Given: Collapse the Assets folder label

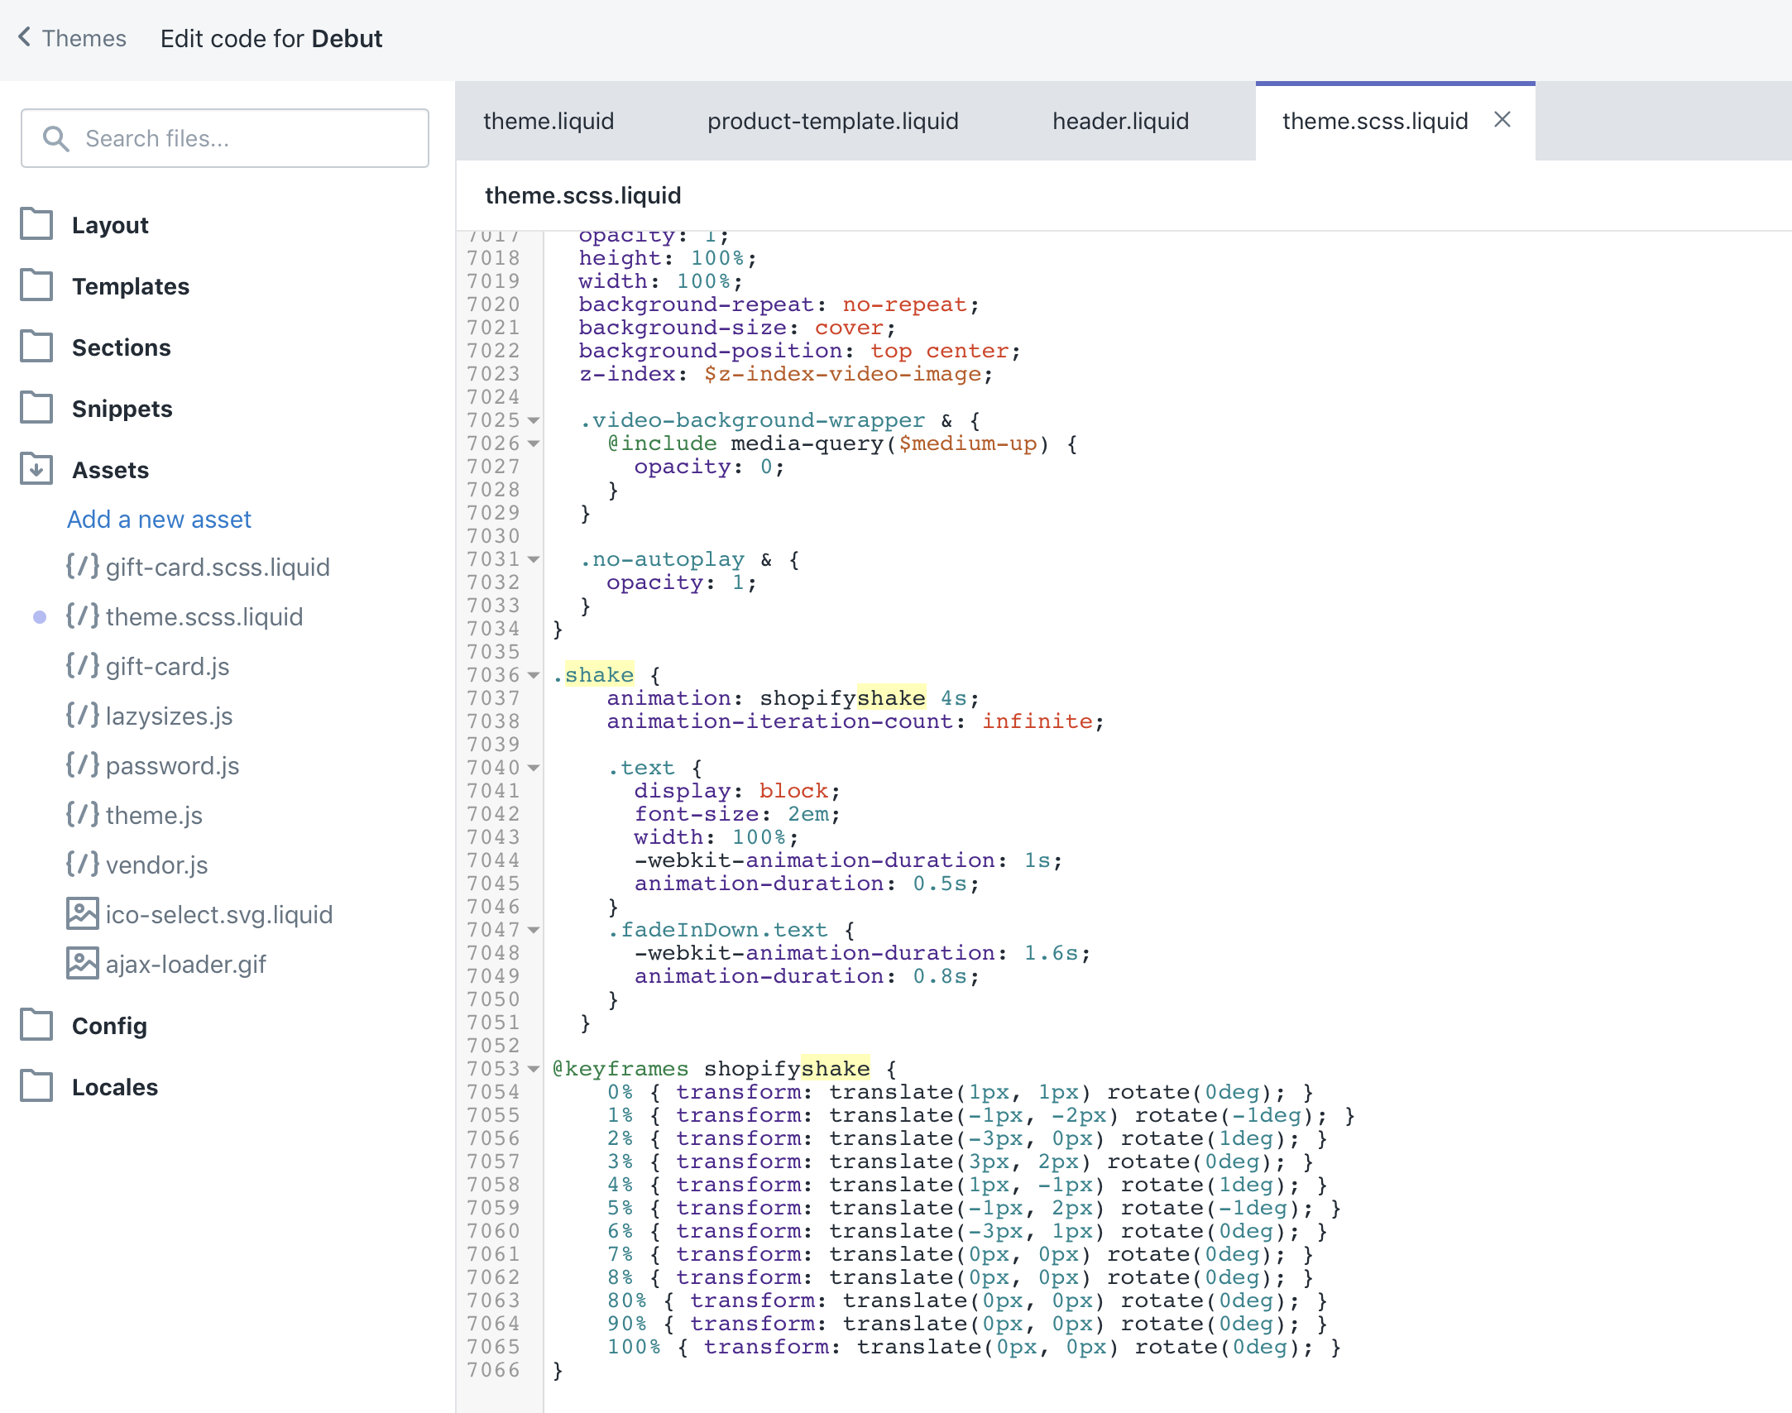Looking at the screenshot, I should coord(110,470).
